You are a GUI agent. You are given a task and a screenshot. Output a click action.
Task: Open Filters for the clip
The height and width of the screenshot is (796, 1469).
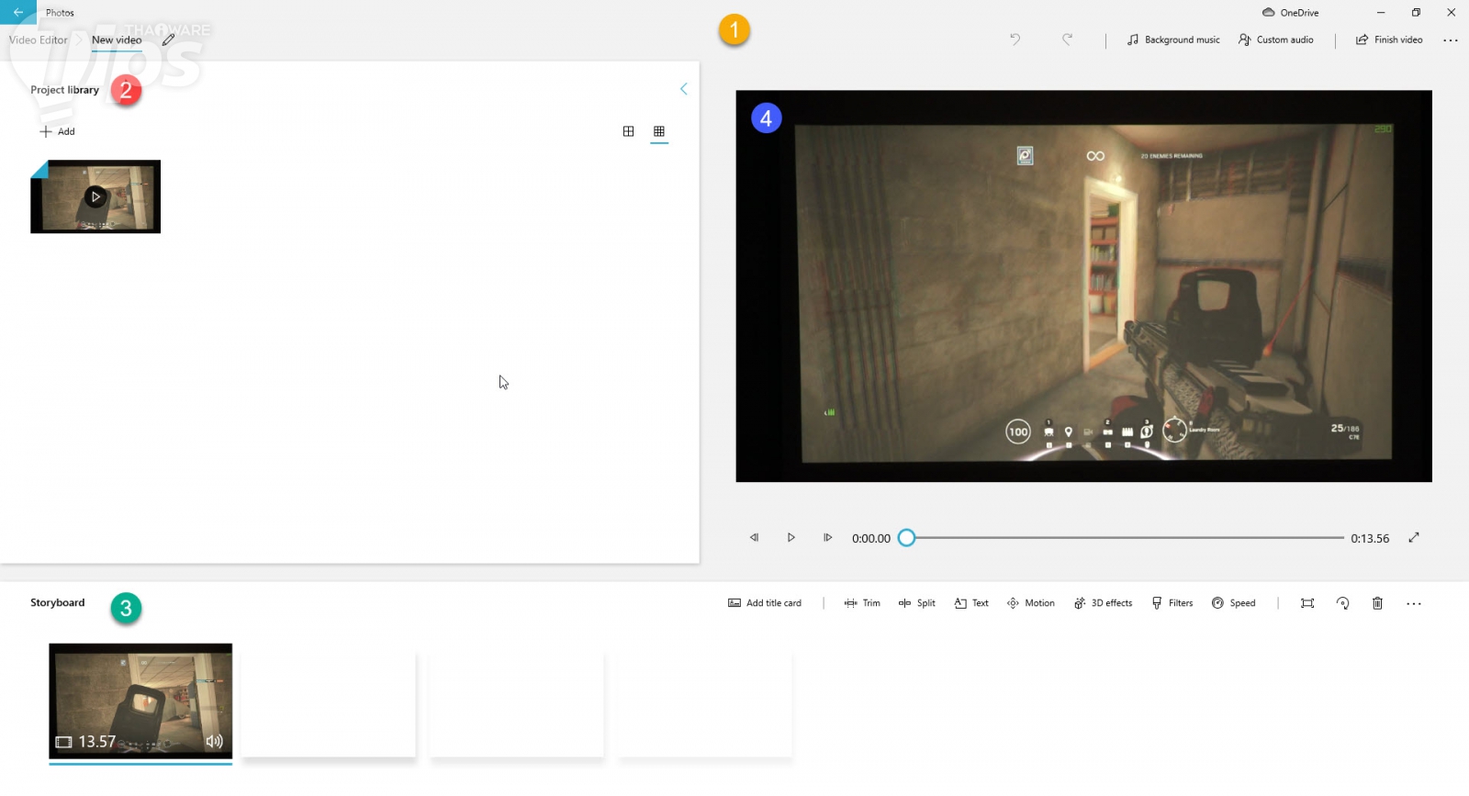coord(1172,603)
